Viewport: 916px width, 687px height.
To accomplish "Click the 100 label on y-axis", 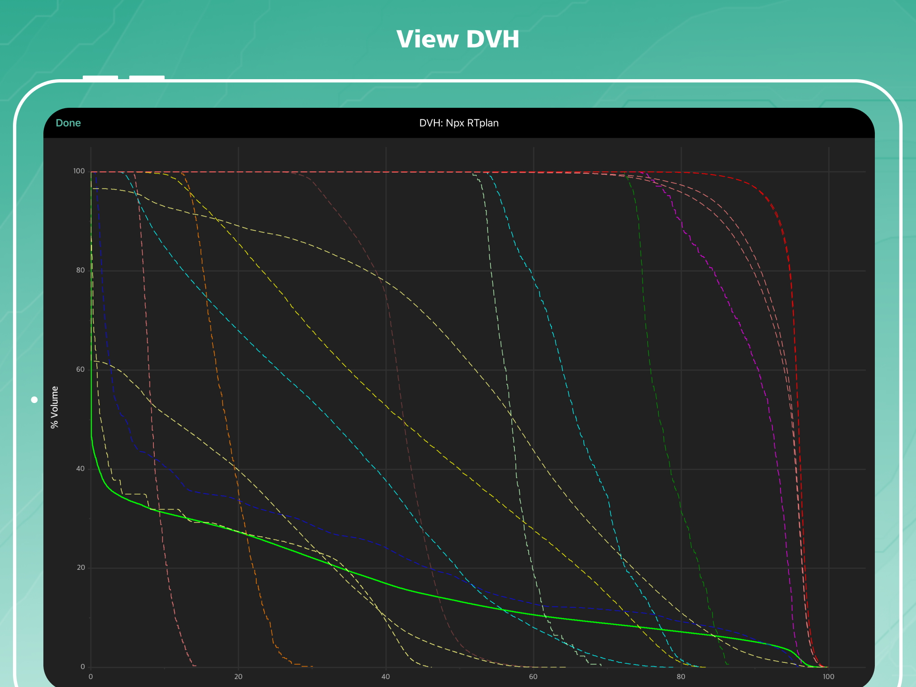I will coord(79,171).
